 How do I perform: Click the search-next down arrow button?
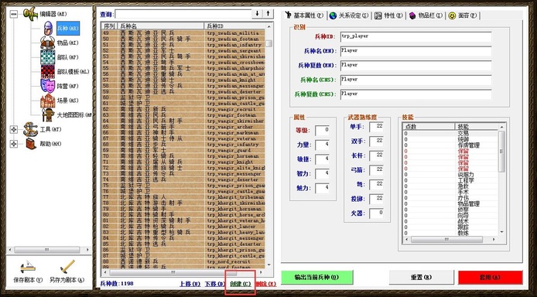(257, 14)
